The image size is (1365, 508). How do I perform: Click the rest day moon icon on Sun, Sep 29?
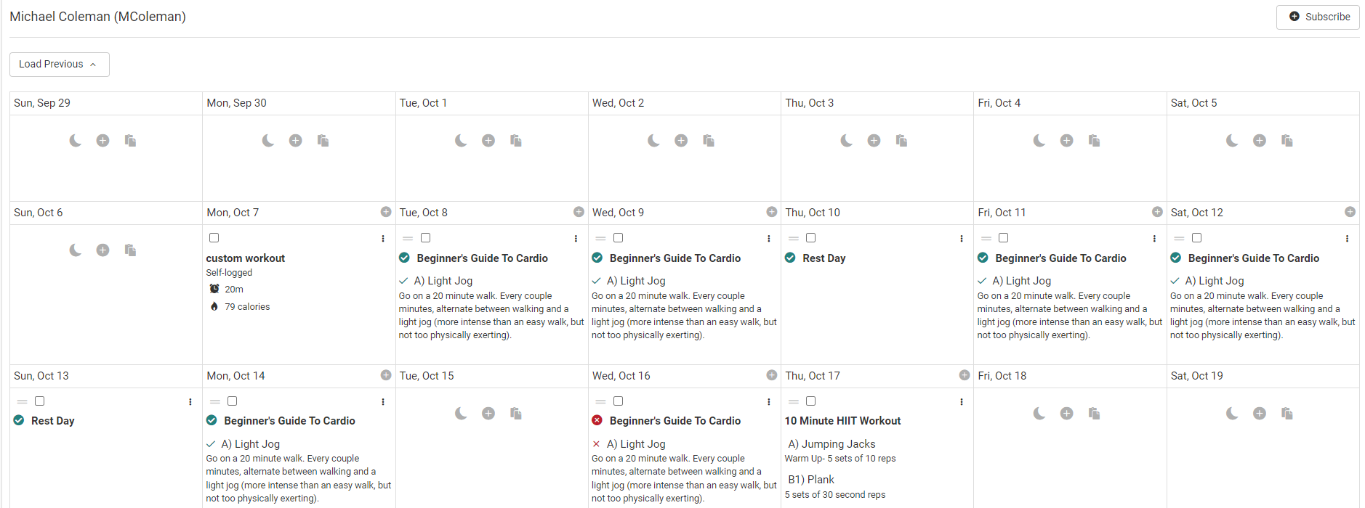click(76, 141)
